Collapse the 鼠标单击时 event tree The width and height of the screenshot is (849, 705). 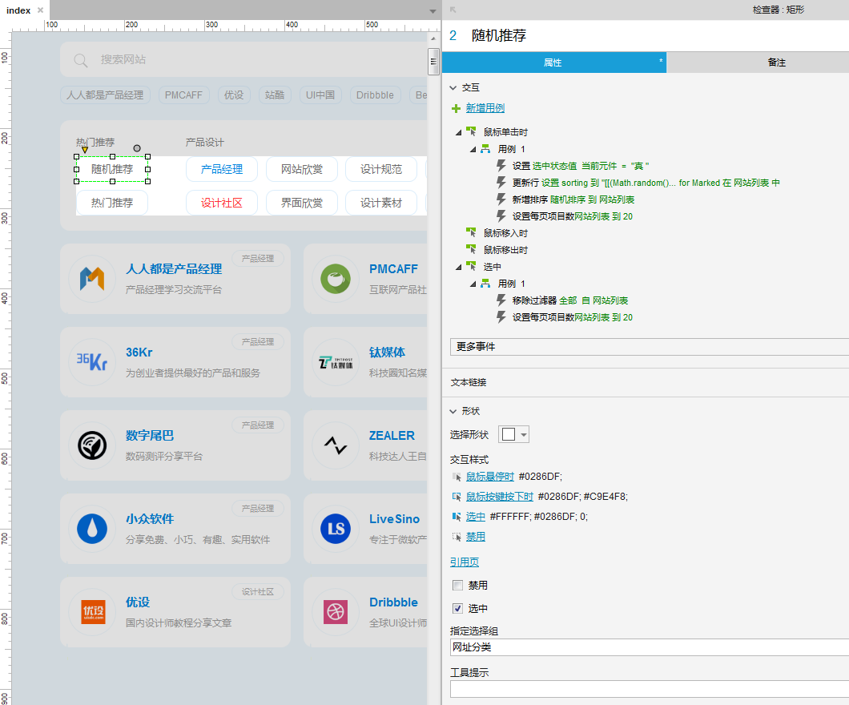point(459,131)
